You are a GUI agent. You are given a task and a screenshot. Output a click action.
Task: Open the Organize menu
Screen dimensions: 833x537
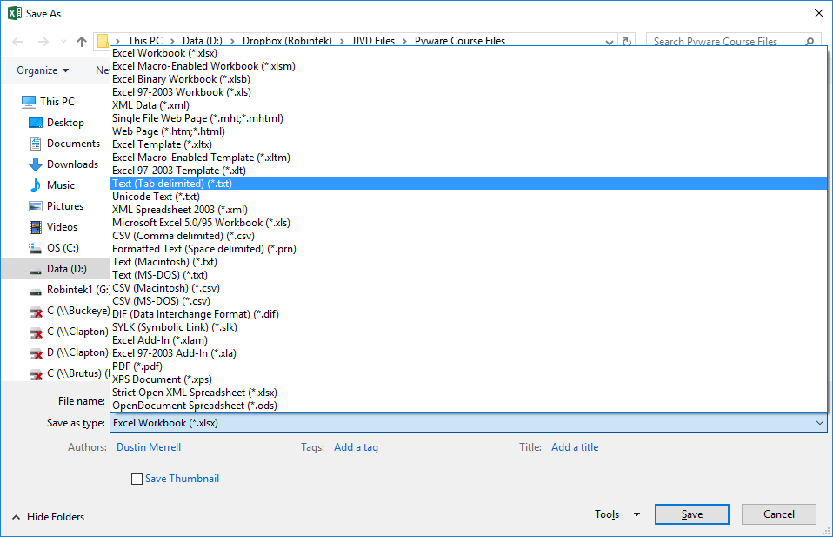pos(43,70)
